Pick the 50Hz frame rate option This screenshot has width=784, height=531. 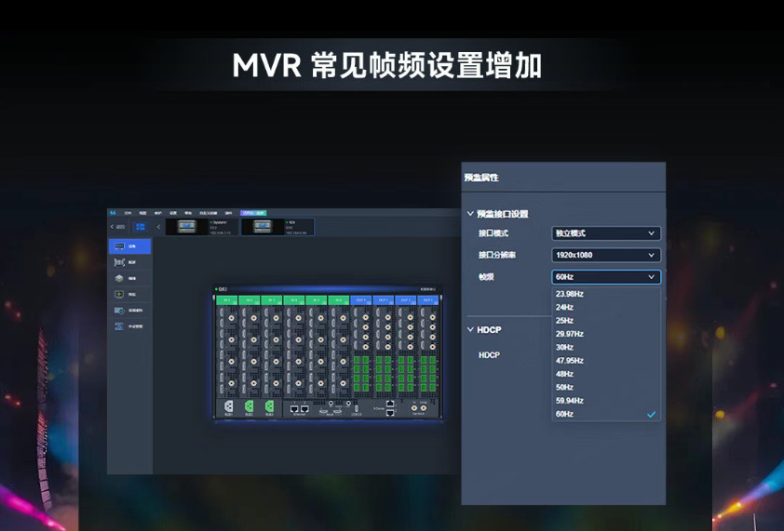606,387
